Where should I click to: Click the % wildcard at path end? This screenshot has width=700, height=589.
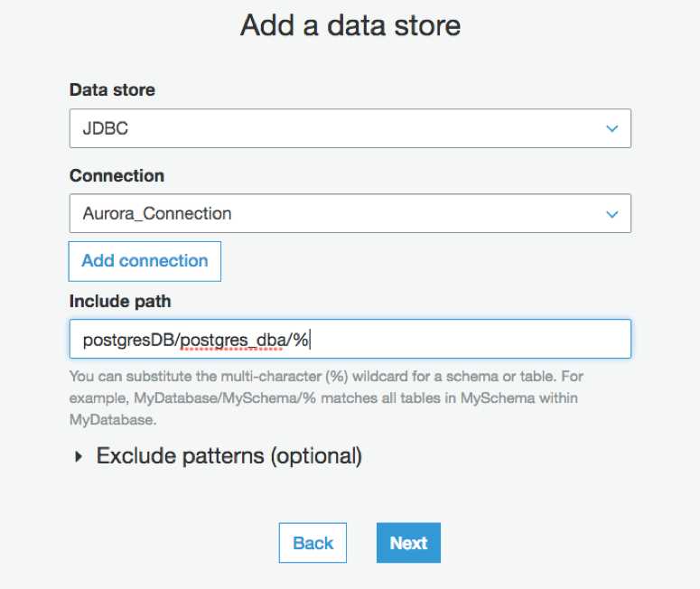[300, 340]
